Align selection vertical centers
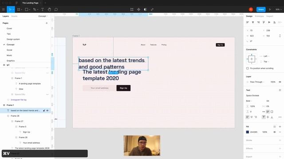This screenshot has width=284, height=159. [x=269, y=22]
